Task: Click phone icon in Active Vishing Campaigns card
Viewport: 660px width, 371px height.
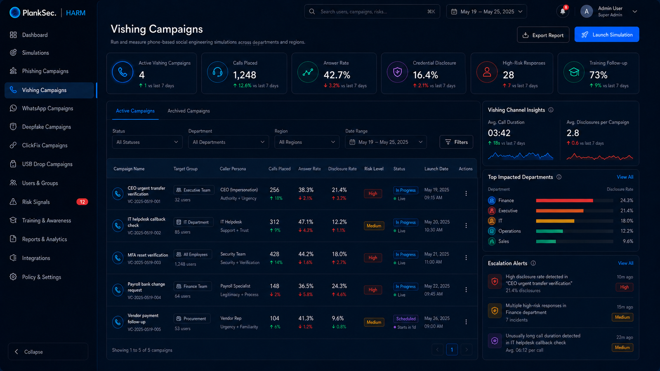Action: coord(123,72)
